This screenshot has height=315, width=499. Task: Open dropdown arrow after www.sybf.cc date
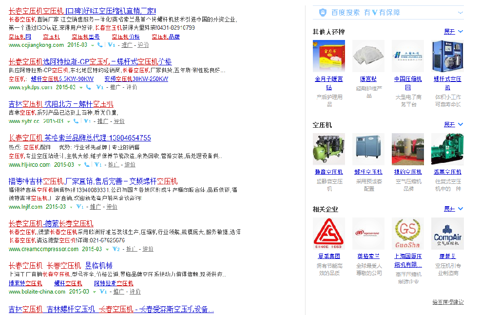(68, 121)
